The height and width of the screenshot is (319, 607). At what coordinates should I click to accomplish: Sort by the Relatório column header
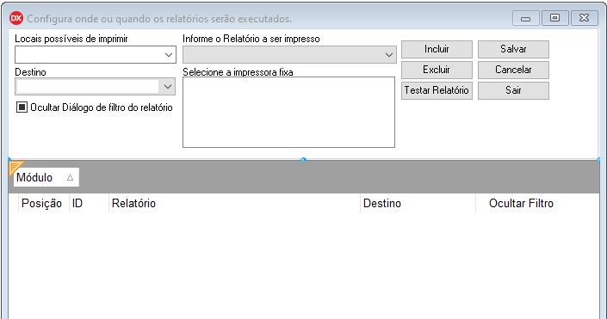[234, 203]
